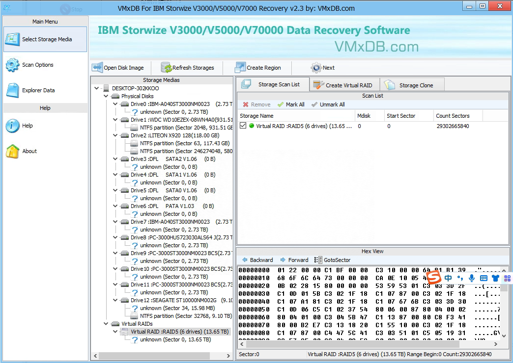Click Count Sectors value 29302665840
Image resolution: width=513 pixels, height=363 pixels.
[x=453, y=126]
